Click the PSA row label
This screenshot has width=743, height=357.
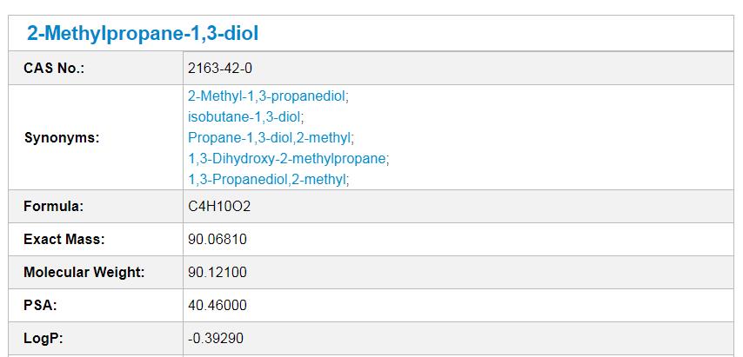(x=40, y=305)
